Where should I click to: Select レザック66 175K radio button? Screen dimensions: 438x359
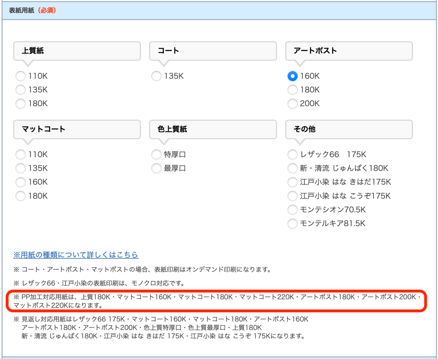pos(293,154)
